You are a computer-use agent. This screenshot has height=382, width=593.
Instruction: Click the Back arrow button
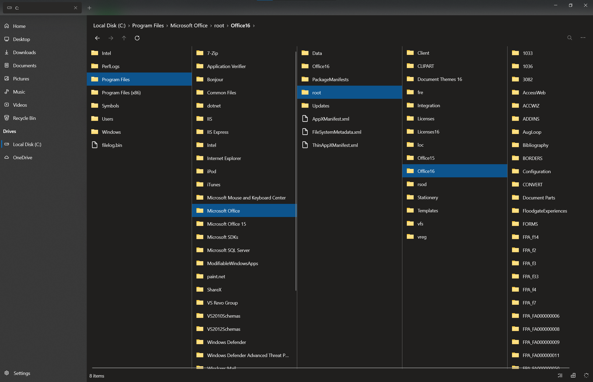coord(97,38)
